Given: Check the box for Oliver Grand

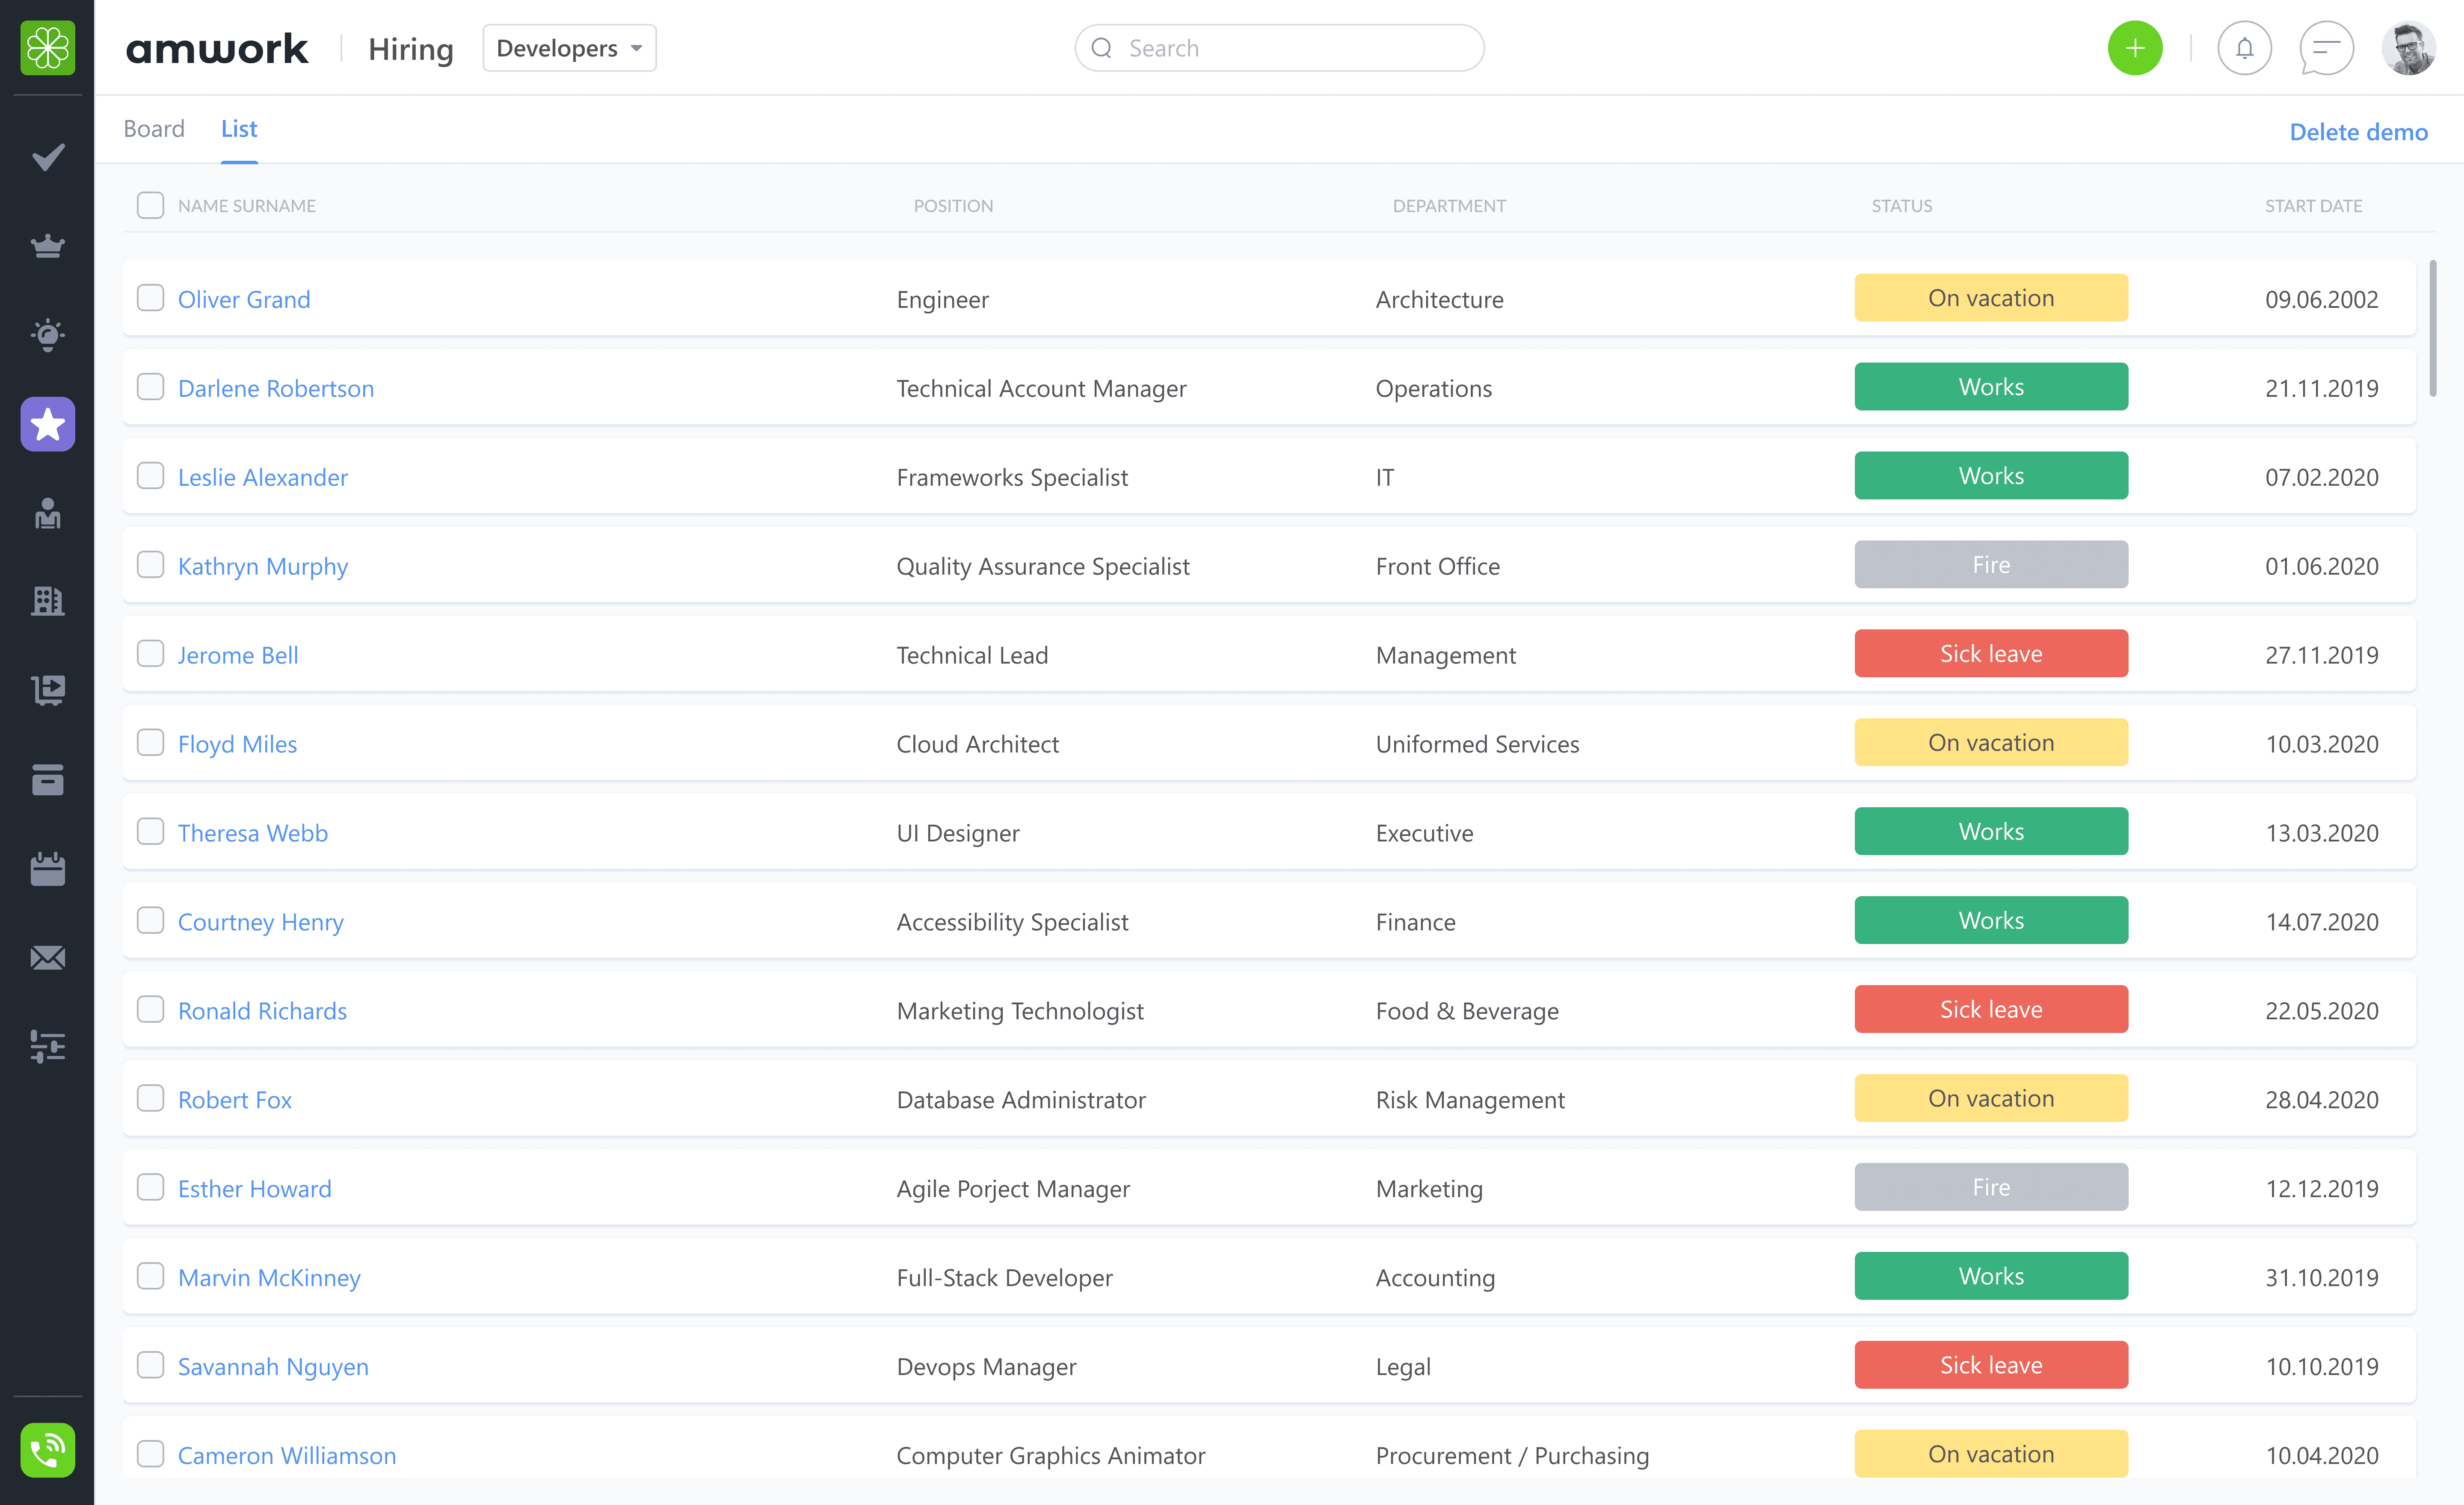Looking at the screenshot, I should click(x=150, y=298).
